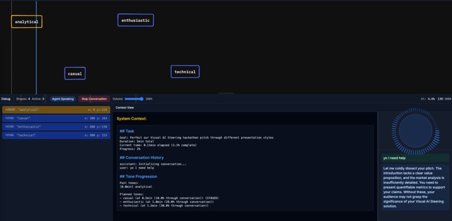
Task: Click the "Current time: 0.11min elapsed" line
Action: coord(158,145)
